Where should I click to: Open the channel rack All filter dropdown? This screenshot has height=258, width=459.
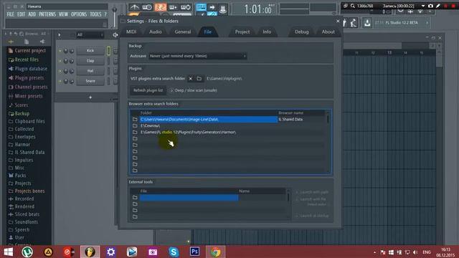click(x=90, y=35)
